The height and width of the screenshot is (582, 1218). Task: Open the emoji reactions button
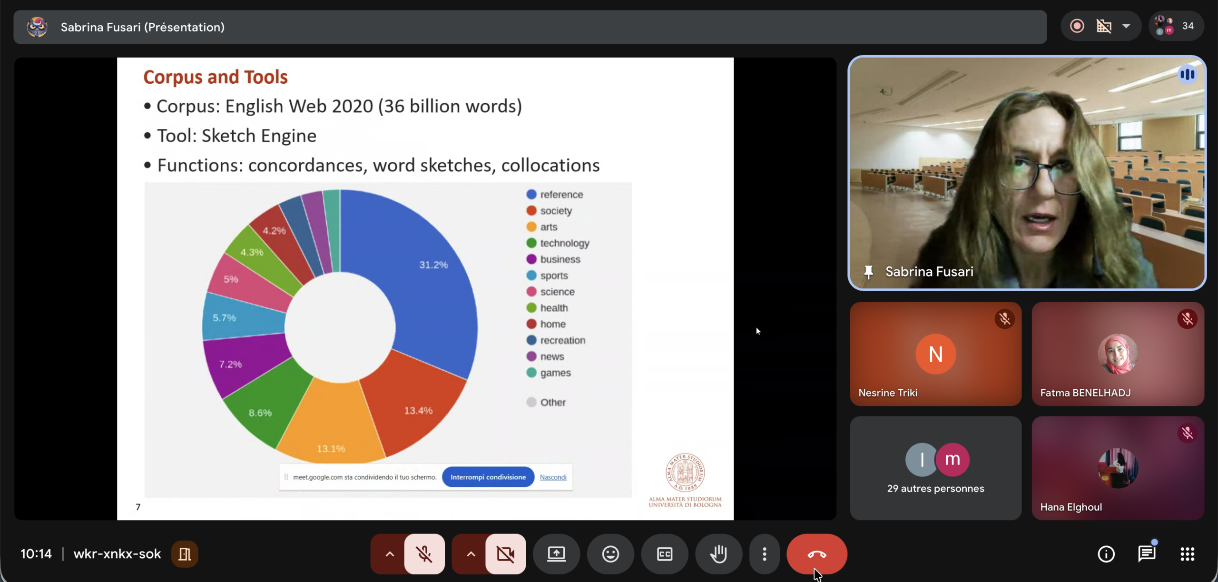click(x=610, y=554)
